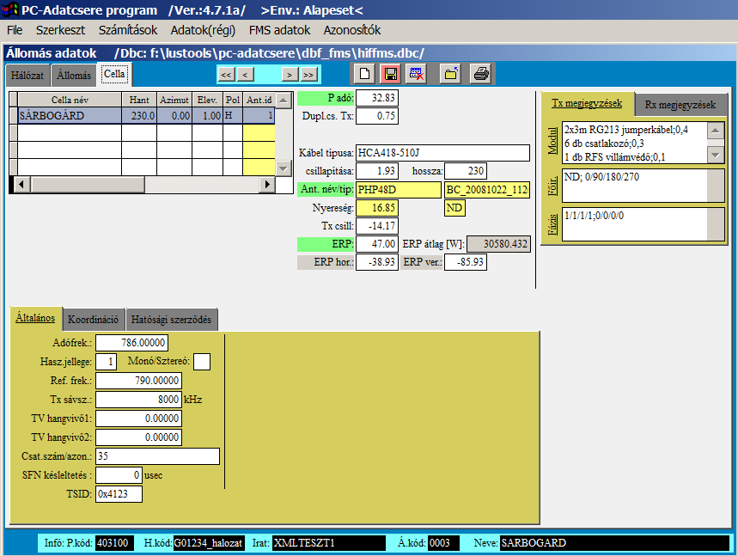The image size is (738, 556).
Task: Click the Ref. frek. field 790.00000
Action: pyautogui.click(x=138, y=381)
